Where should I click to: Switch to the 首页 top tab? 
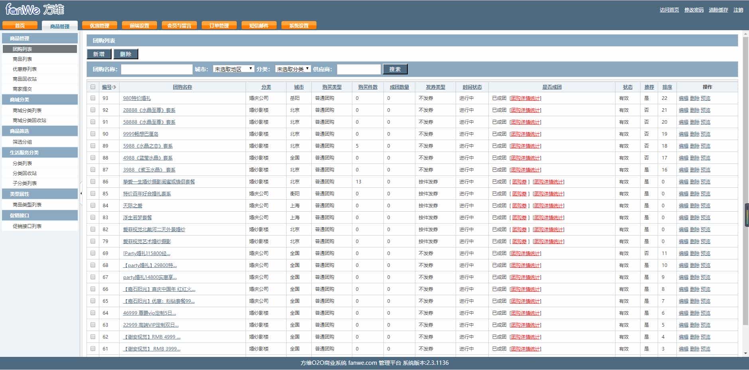(20, 25)
